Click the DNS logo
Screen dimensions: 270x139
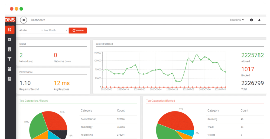[x=10, y=19]
